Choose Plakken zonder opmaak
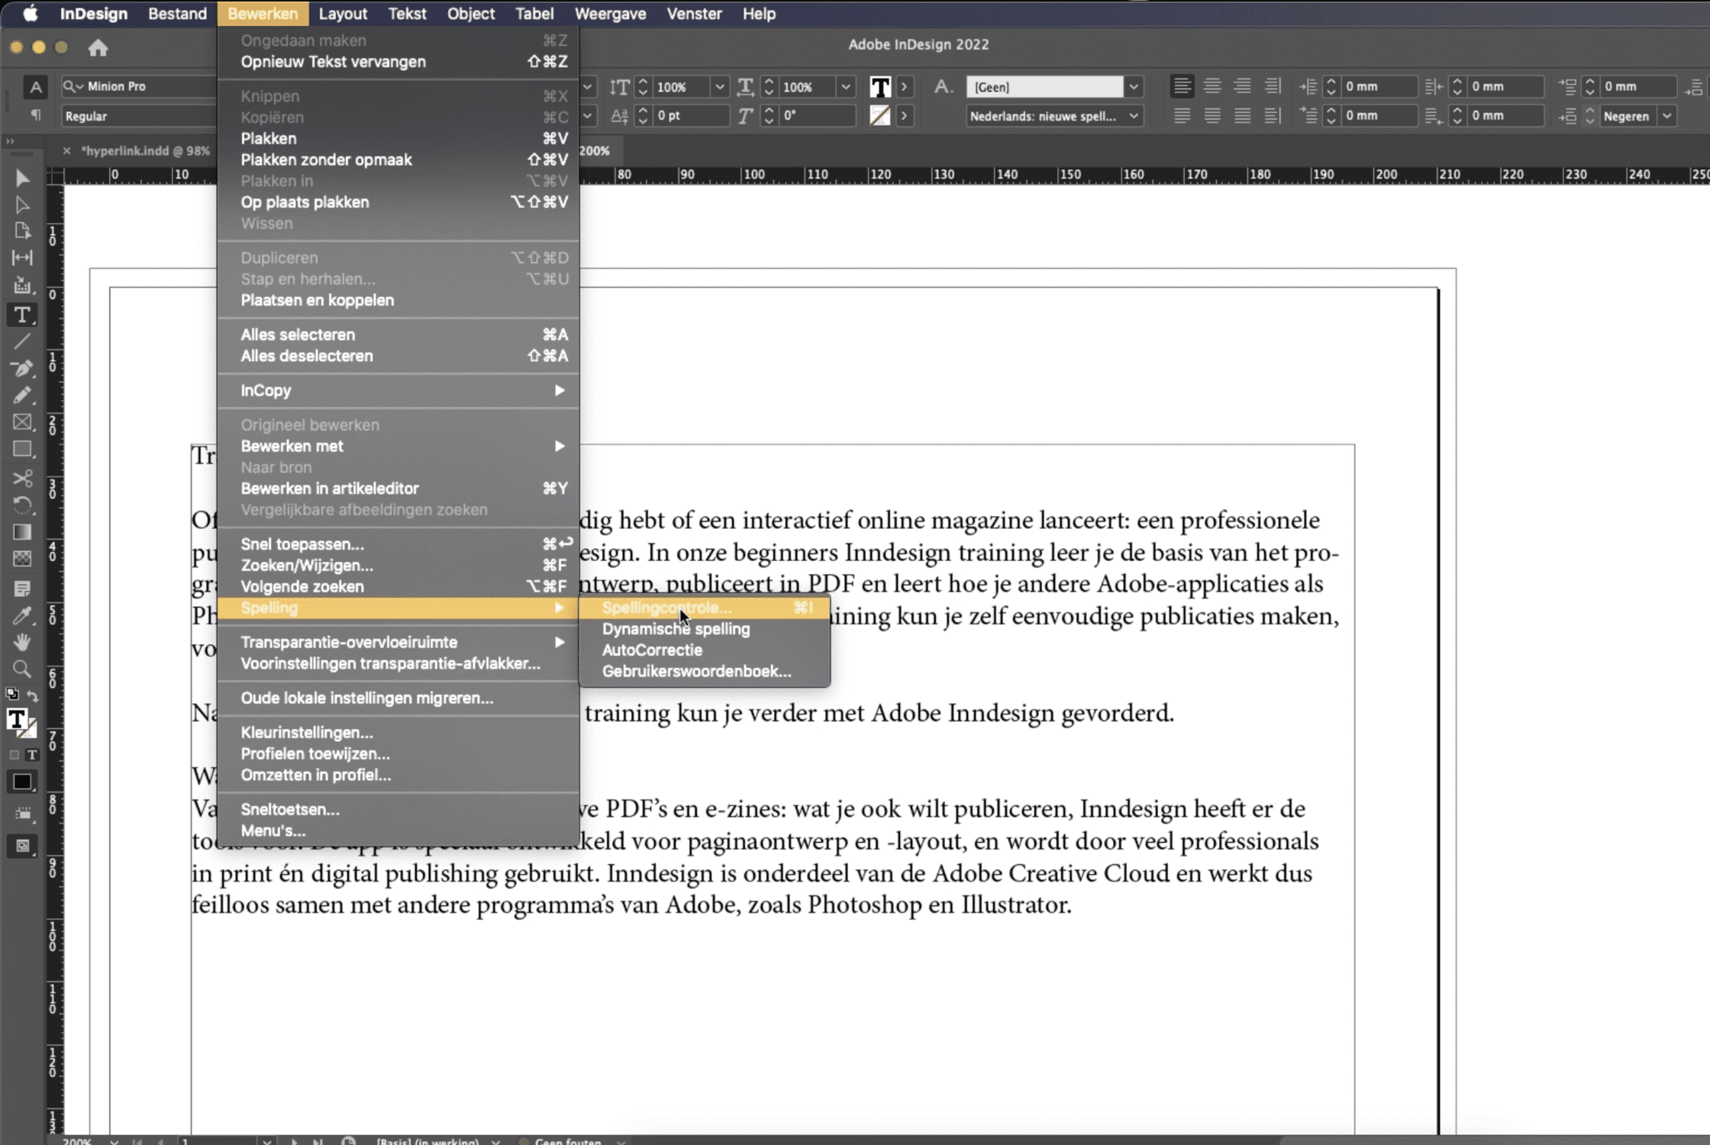 [x=398, y=160]
